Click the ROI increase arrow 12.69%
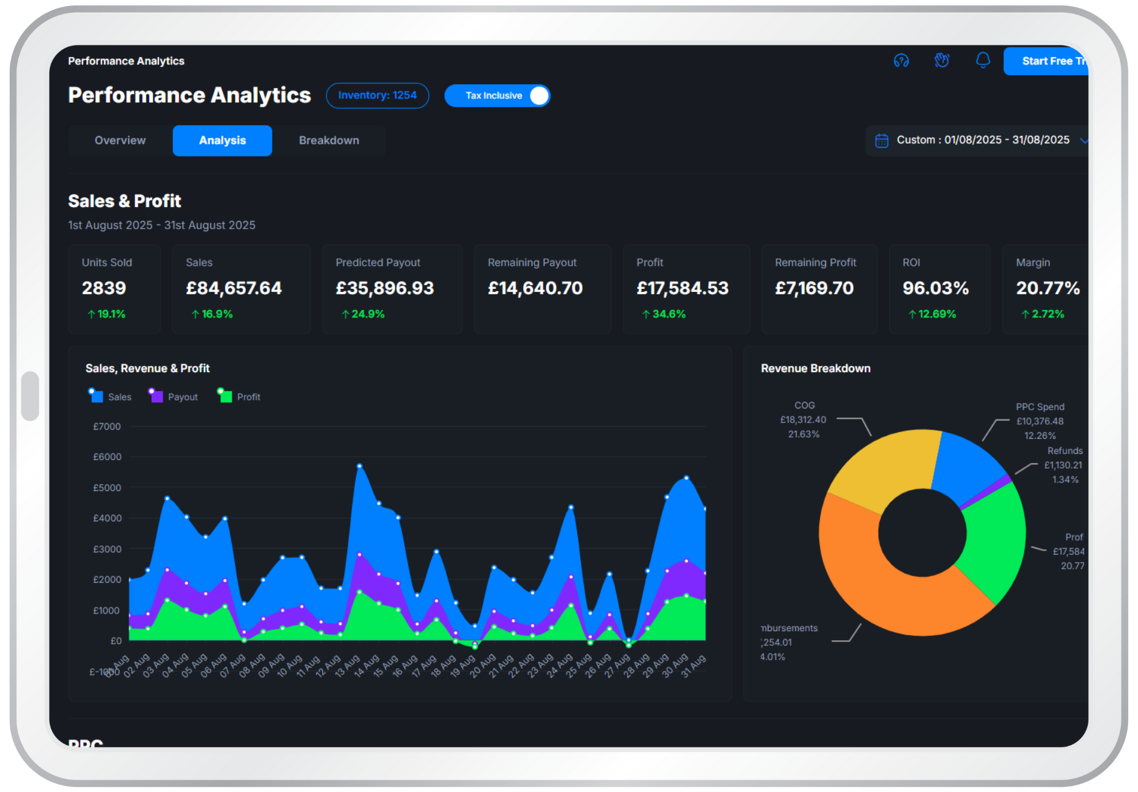This screenshot has width=1138, height=792. click(x=912, y=314)
